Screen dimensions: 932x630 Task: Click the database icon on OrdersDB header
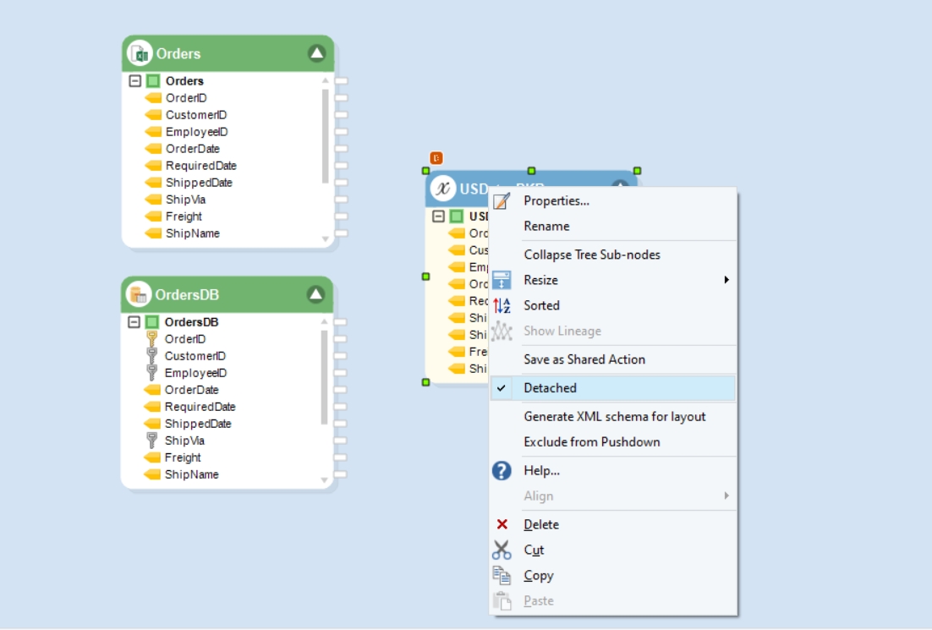click(x=139, y=294)
